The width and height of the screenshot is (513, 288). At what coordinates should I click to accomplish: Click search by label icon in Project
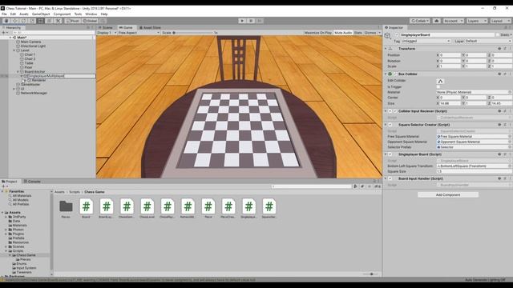tap(362, 186)
